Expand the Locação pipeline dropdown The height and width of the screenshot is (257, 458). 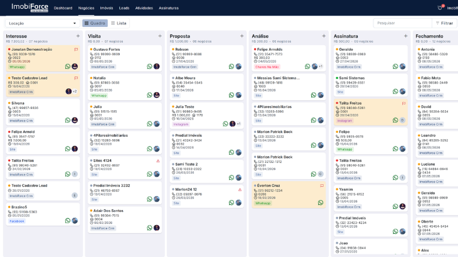pos(43,23)
